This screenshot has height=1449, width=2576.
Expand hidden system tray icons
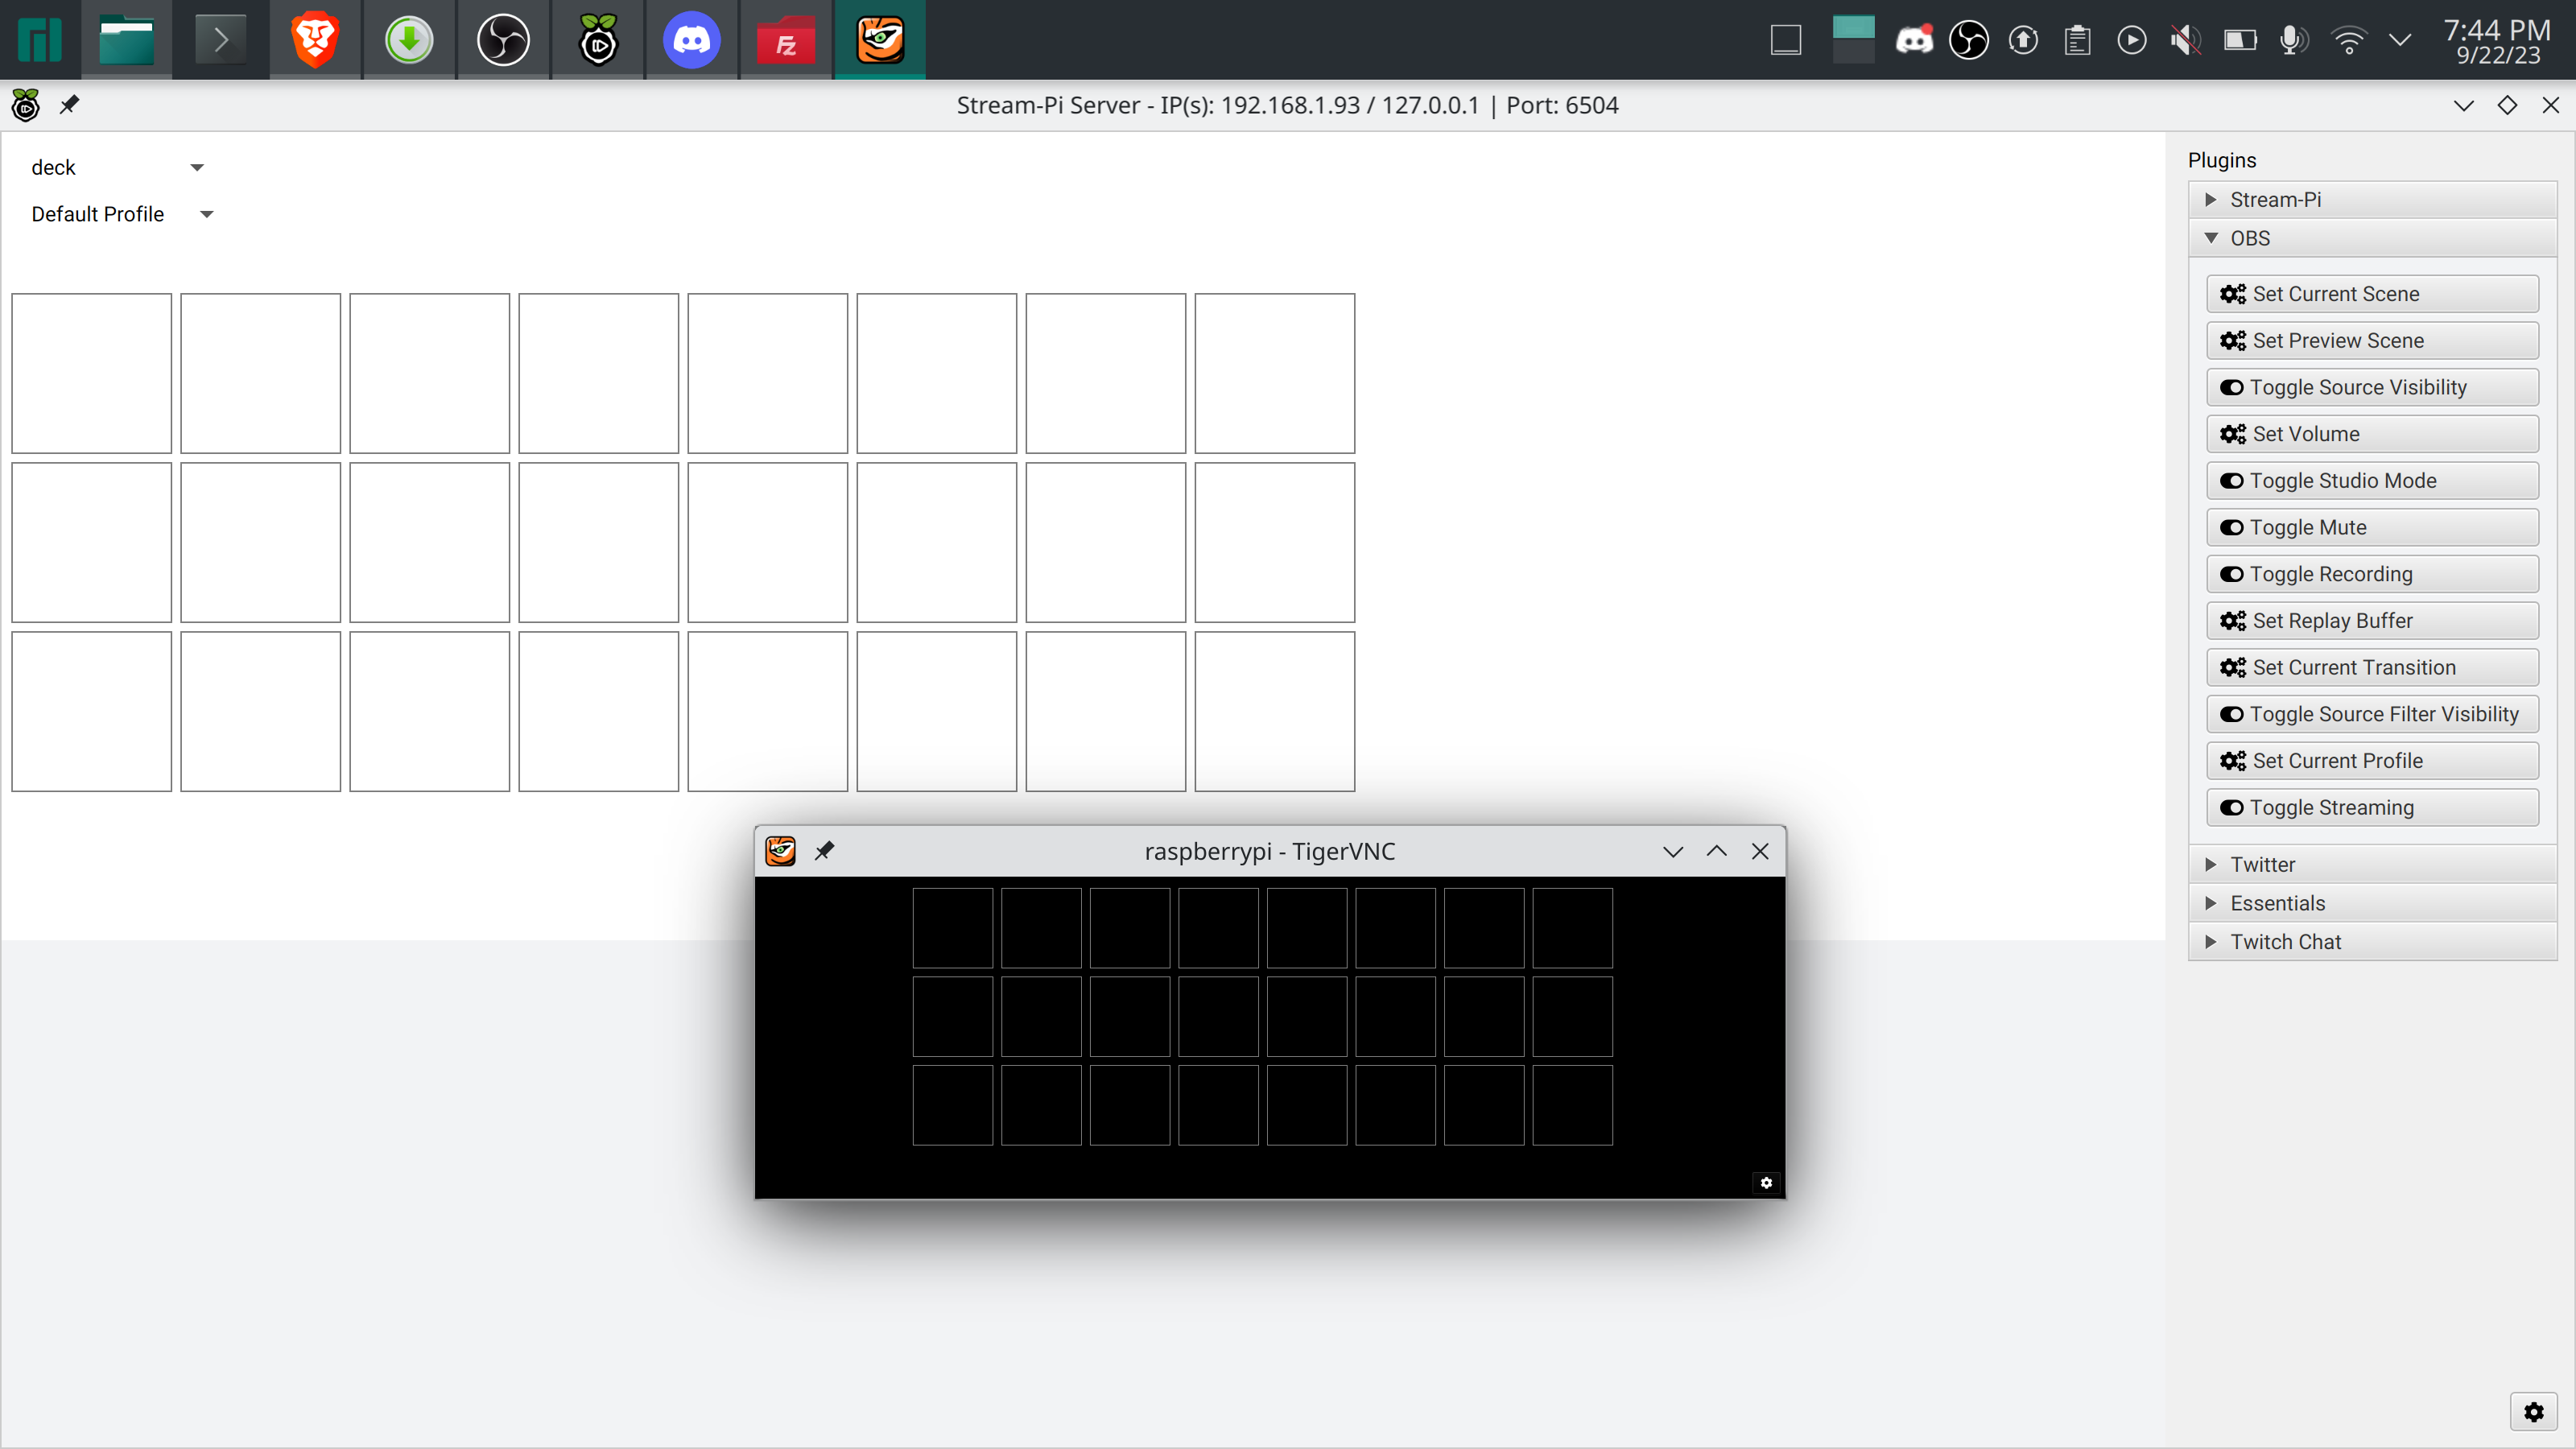tap(2400, 40)
